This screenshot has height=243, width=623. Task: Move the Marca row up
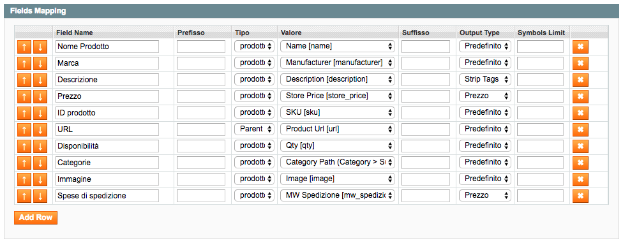tap(24, 63)
